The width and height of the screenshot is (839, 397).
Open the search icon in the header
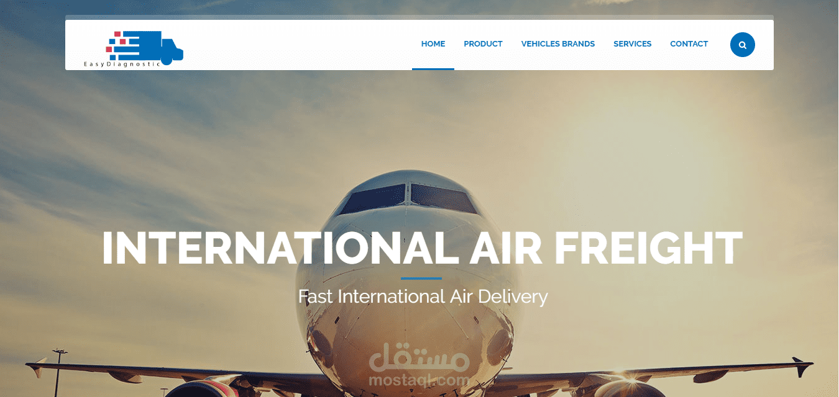(x=742, y=45)
